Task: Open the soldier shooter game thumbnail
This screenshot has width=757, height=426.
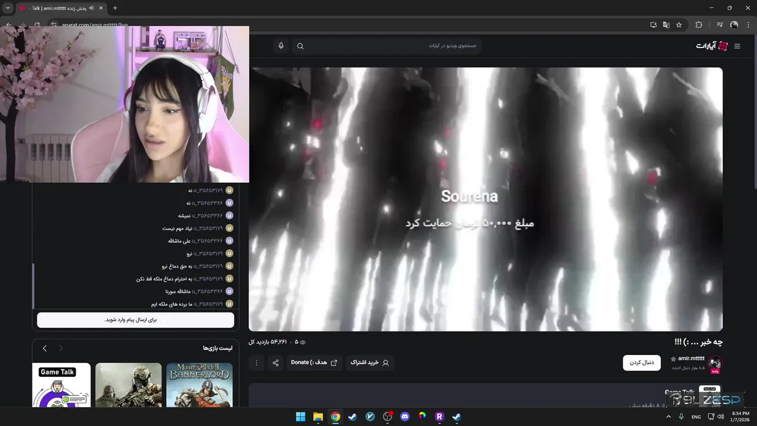Action: (128, 385)
